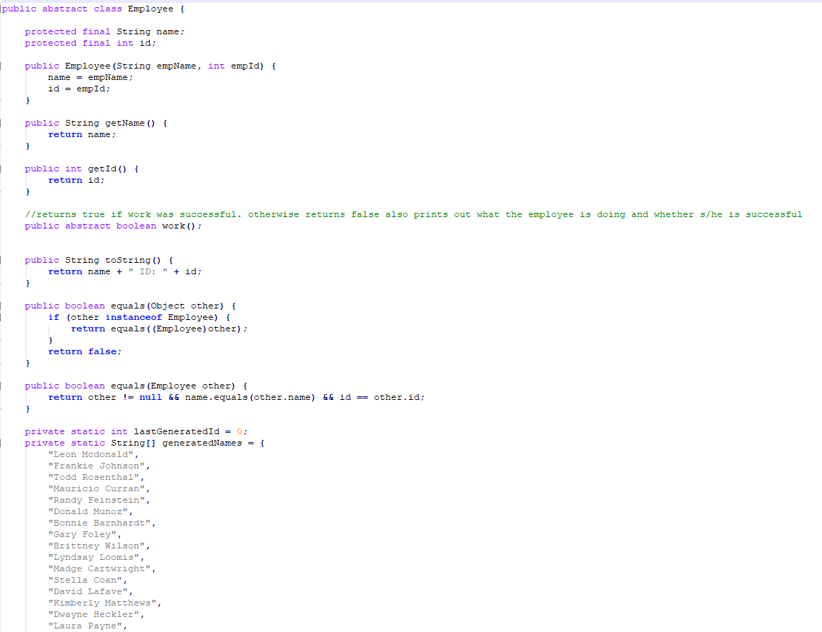Click the 'protected final int id;' field line

coord(90,44)
